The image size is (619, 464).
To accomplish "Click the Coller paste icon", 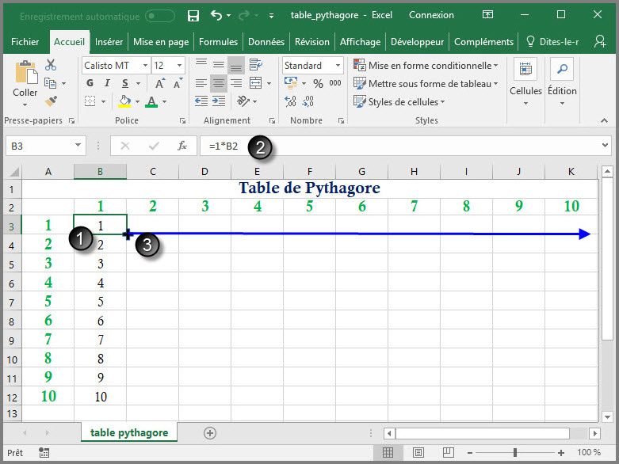I will click(26, 72).
